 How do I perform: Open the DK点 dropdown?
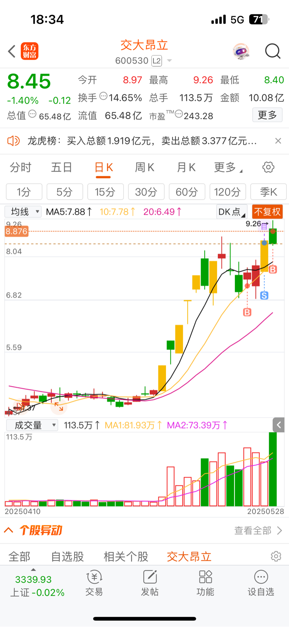(x=232, y=212)
